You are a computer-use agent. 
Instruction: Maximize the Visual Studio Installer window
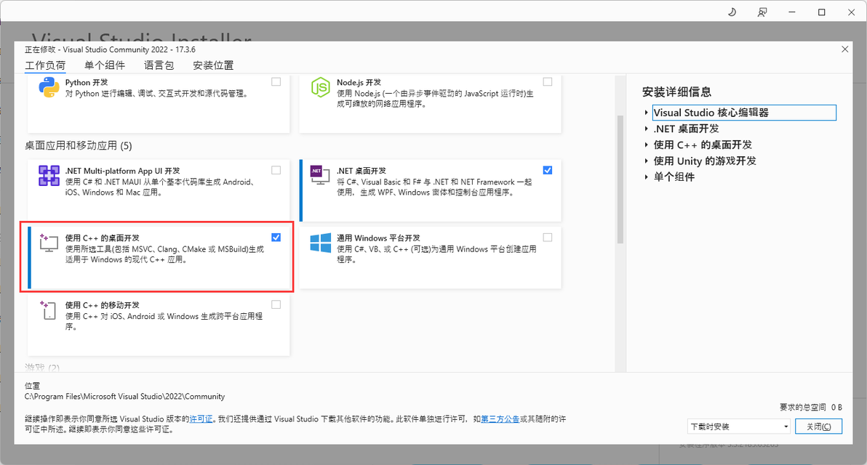822,12
